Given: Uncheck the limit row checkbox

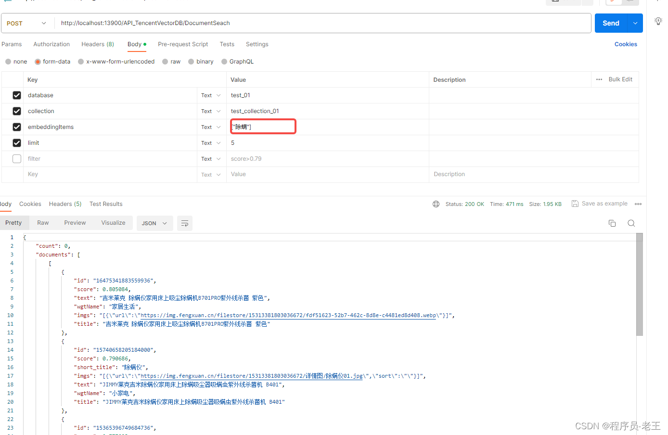Looking at the screenshot, I should pyautogui.click(x=17, y=143).
